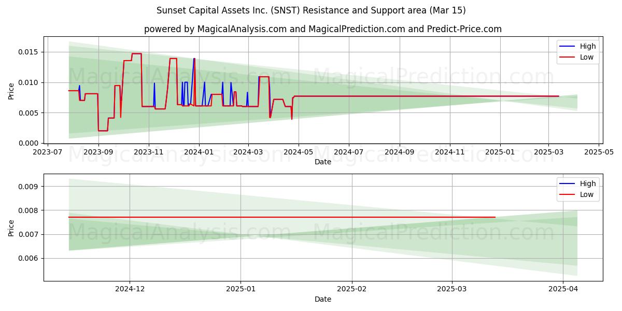Click the chart title mentioning Sunset Capital Assets
The image size is (622, 311).
311,10
